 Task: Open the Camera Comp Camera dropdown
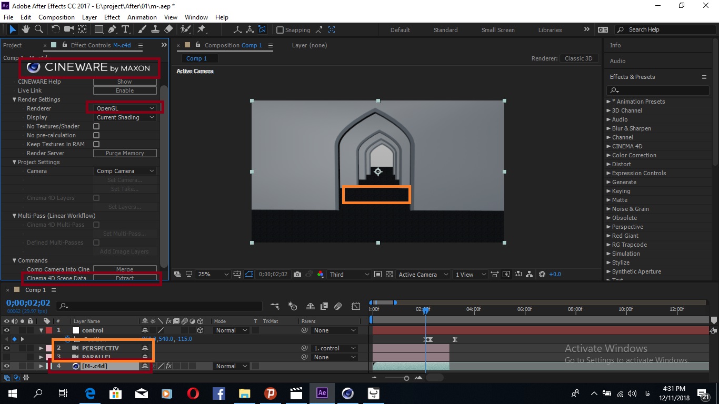[125, 171]
